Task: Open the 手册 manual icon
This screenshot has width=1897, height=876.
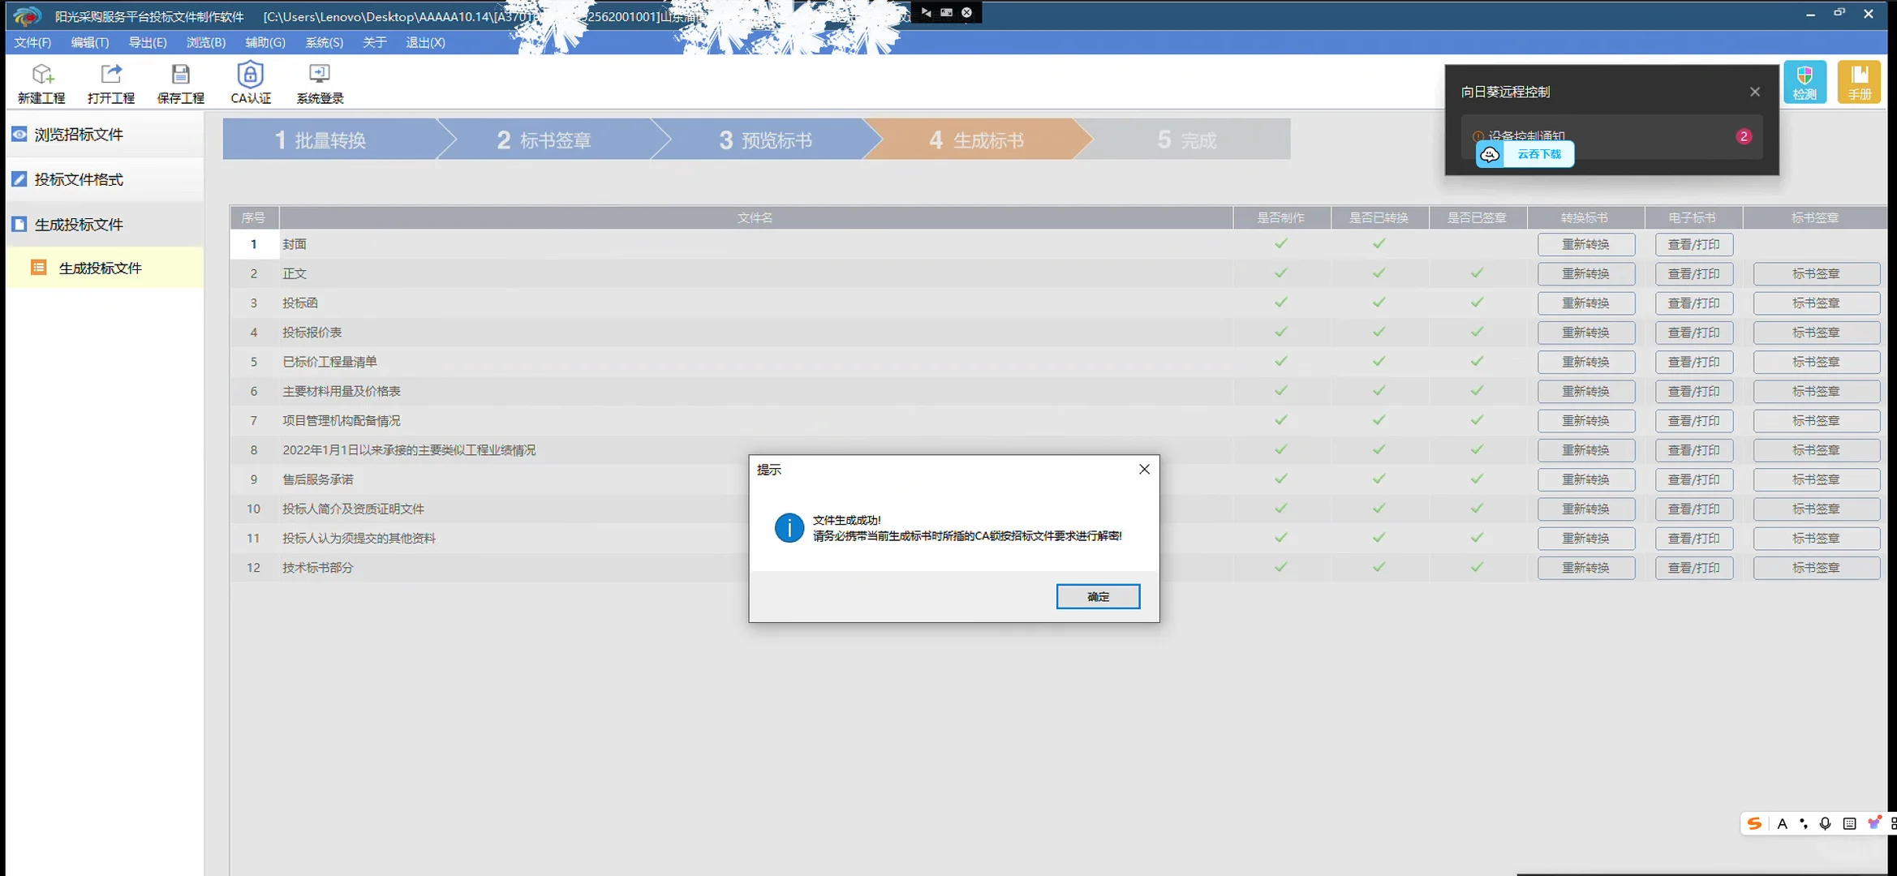Action: coord(1859,81)
